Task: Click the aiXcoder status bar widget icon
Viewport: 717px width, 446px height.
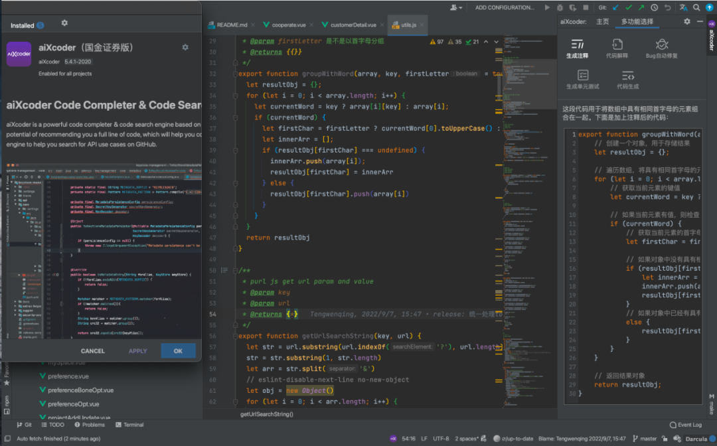Action: tap(393, 439)
